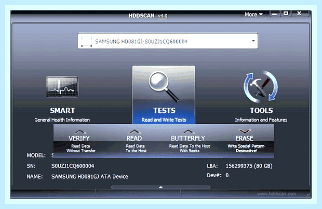The image size is (322, 209).
Task: Click the SMART General Health Information label
Action: point(62,120)
